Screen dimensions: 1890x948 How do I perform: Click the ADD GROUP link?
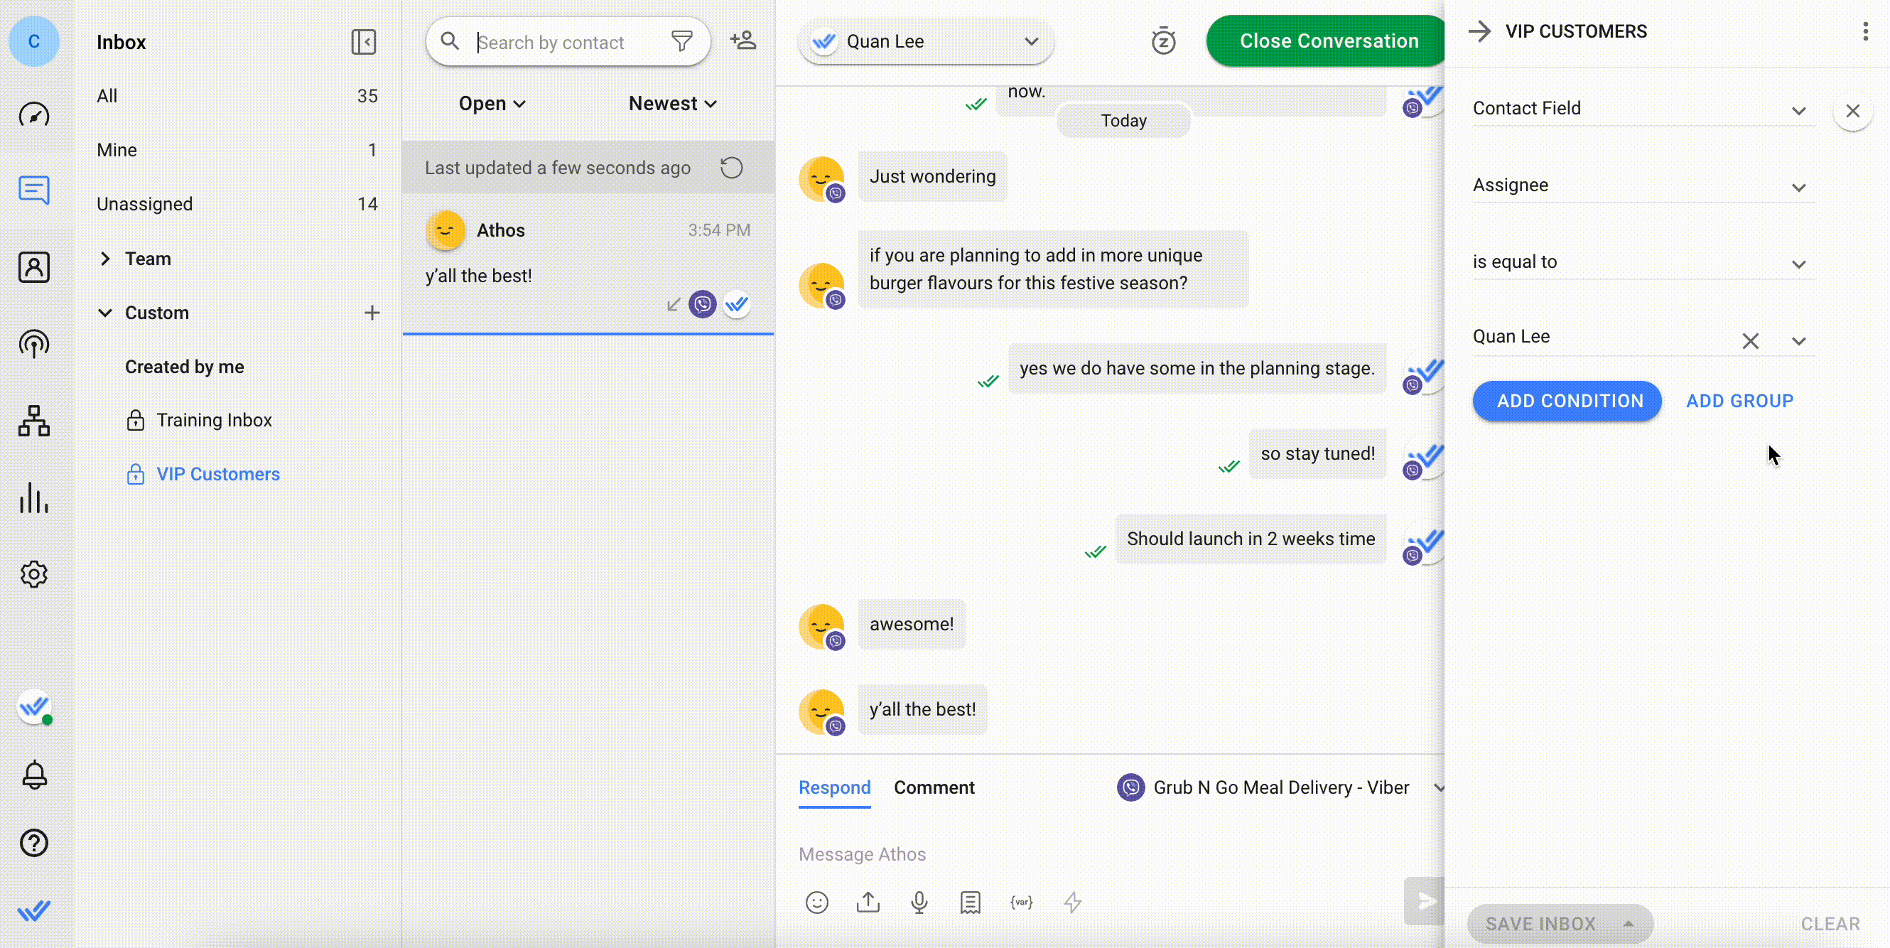click(1739, 401)
